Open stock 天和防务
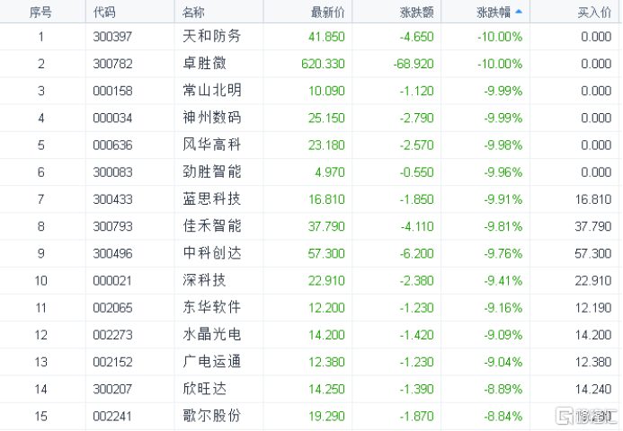This screenshot has width=623, height=431. pyautogui.click(x=212, y=37)
